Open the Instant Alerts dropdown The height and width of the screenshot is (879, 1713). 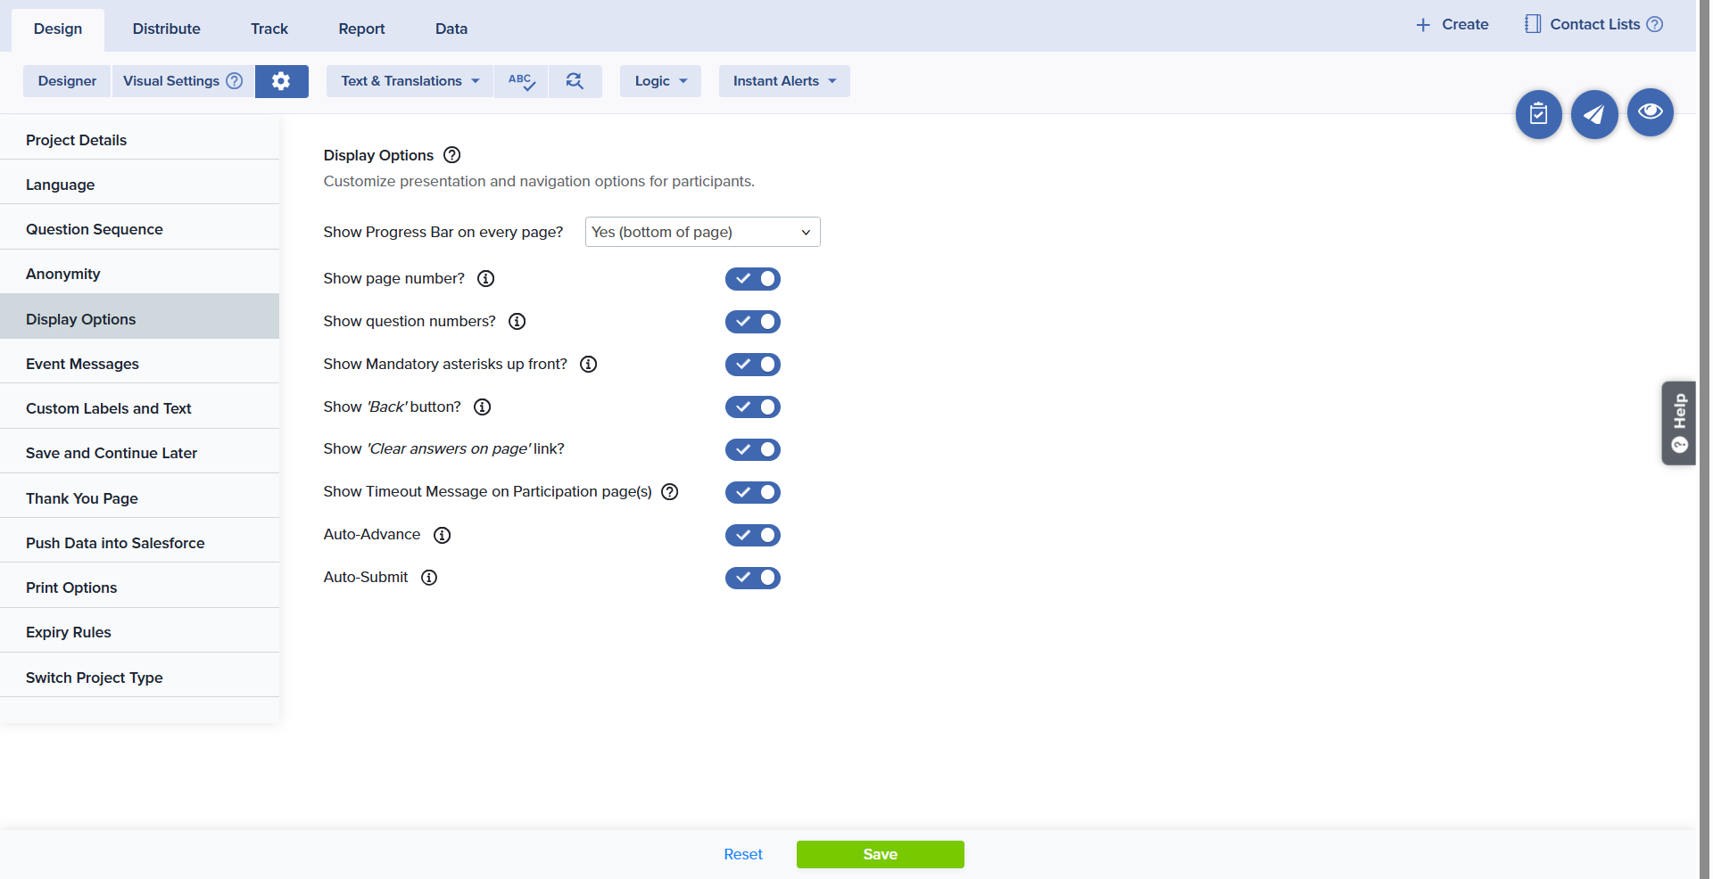click(784, 81)
